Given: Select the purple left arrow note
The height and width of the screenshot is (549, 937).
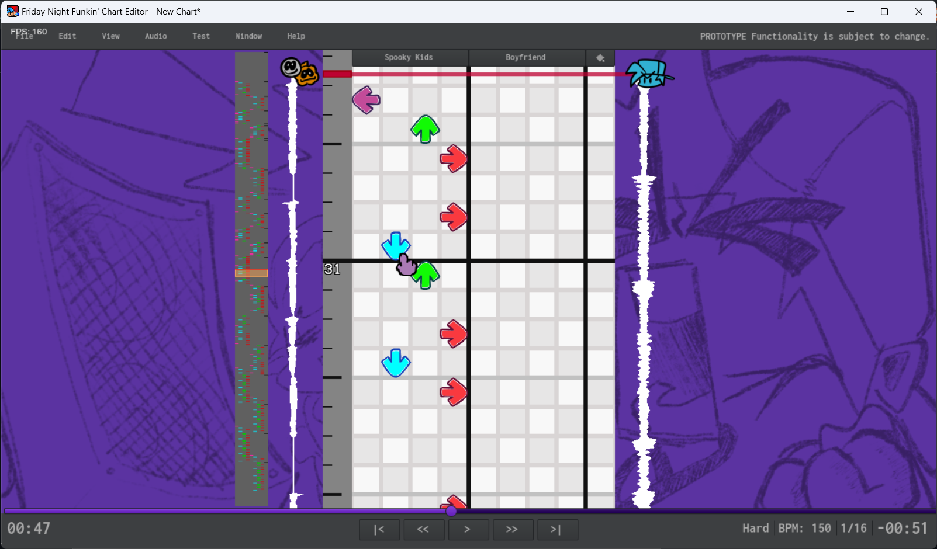Looking at the screenshot, I should (x=366, y=100).
